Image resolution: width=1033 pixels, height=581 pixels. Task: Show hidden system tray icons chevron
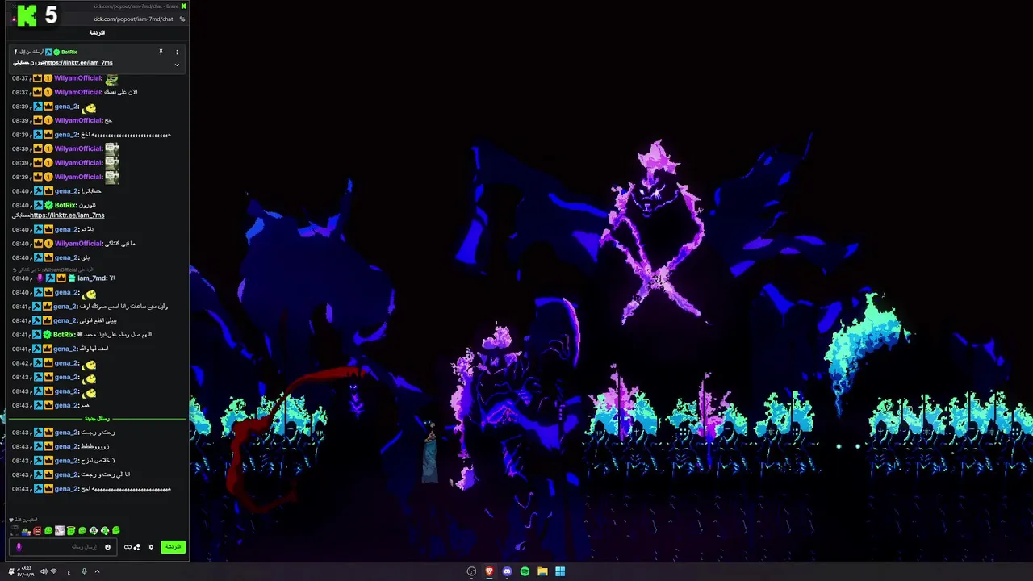[x=97, y=571]
